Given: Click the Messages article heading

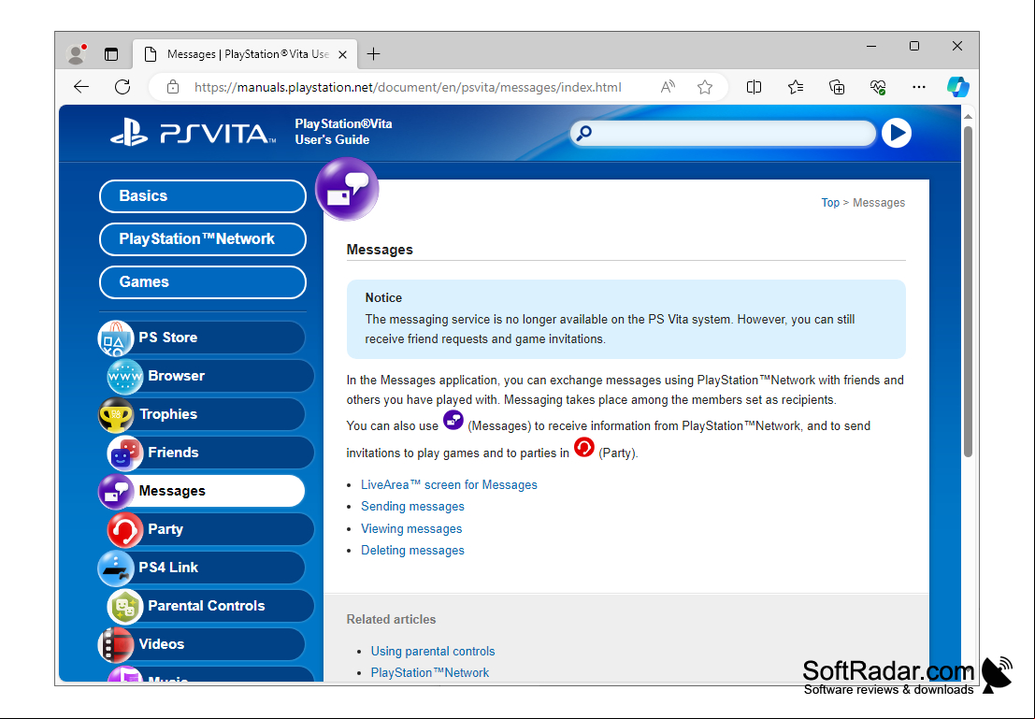Looking at the screenshot, I should (380, 250).
